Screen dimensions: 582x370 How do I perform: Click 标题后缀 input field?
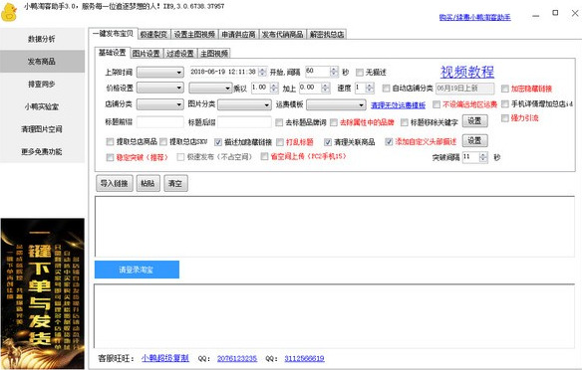pyautogui.click(x=244, y=122)
